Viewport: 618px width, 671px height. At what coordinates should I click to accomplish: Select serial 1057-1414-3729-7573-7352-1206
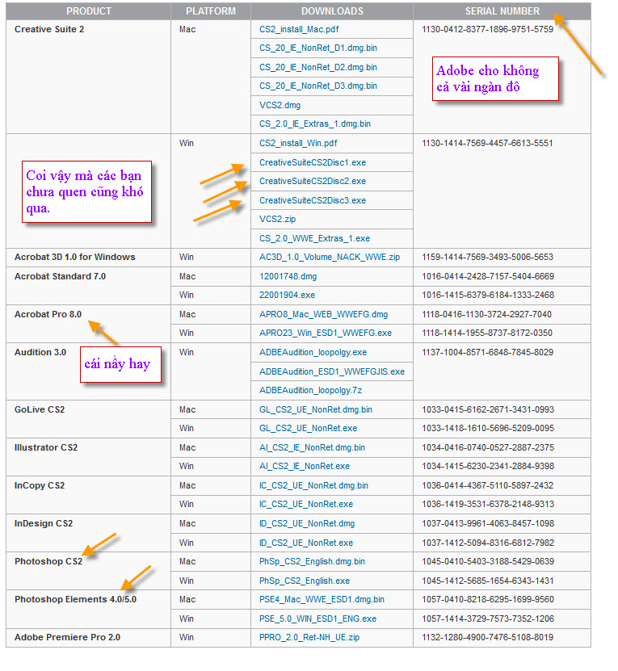coord(488,619)
